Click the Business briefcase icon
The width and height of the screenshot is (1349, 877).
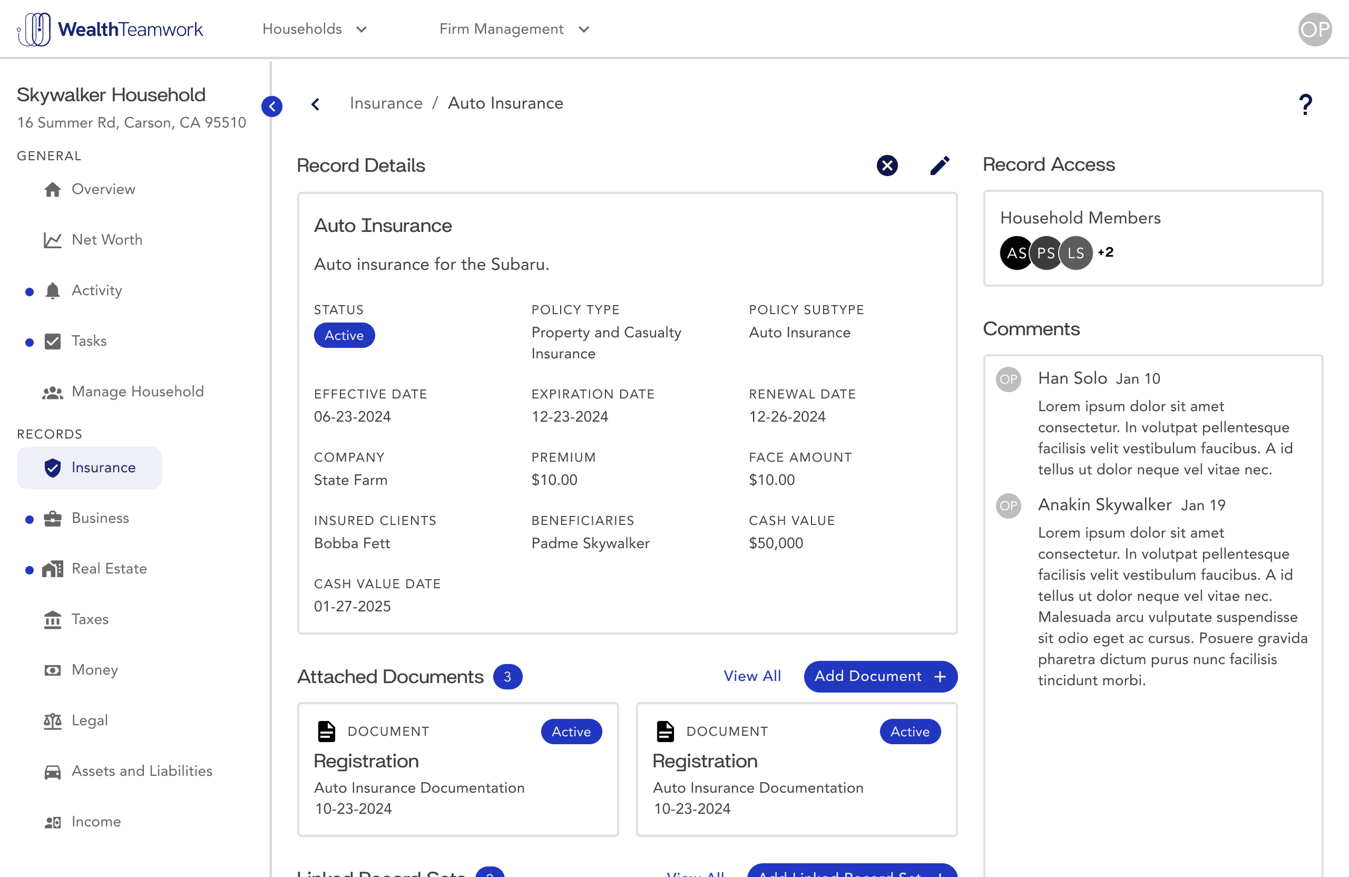(53, 518)
